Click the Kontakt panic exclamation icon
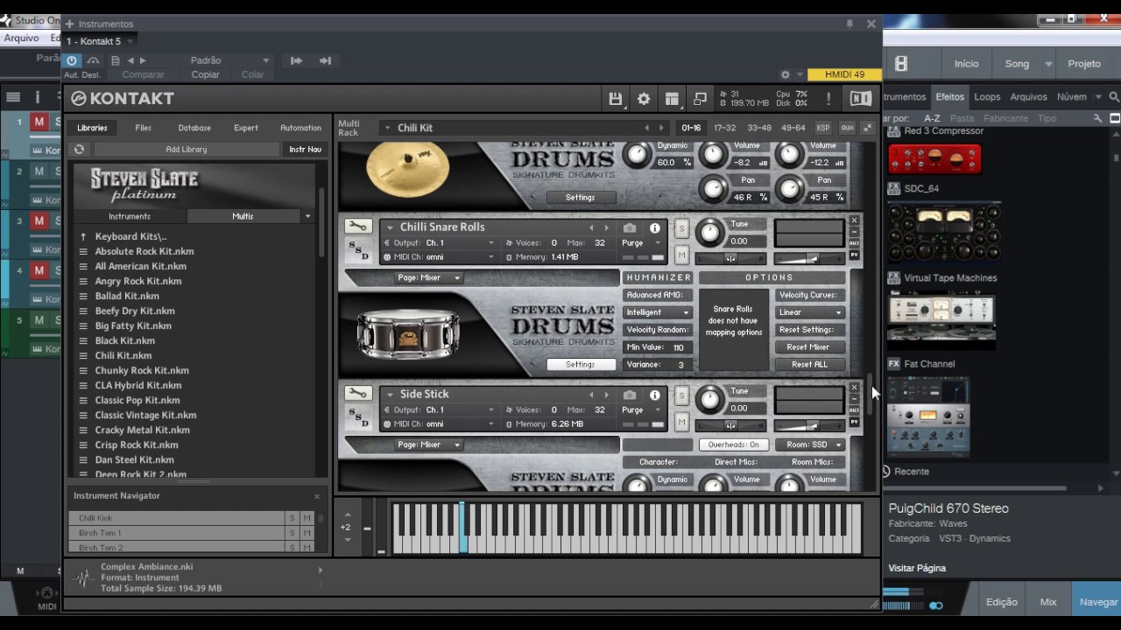Viewport: 1121px width, 630px height. [828, 99]
